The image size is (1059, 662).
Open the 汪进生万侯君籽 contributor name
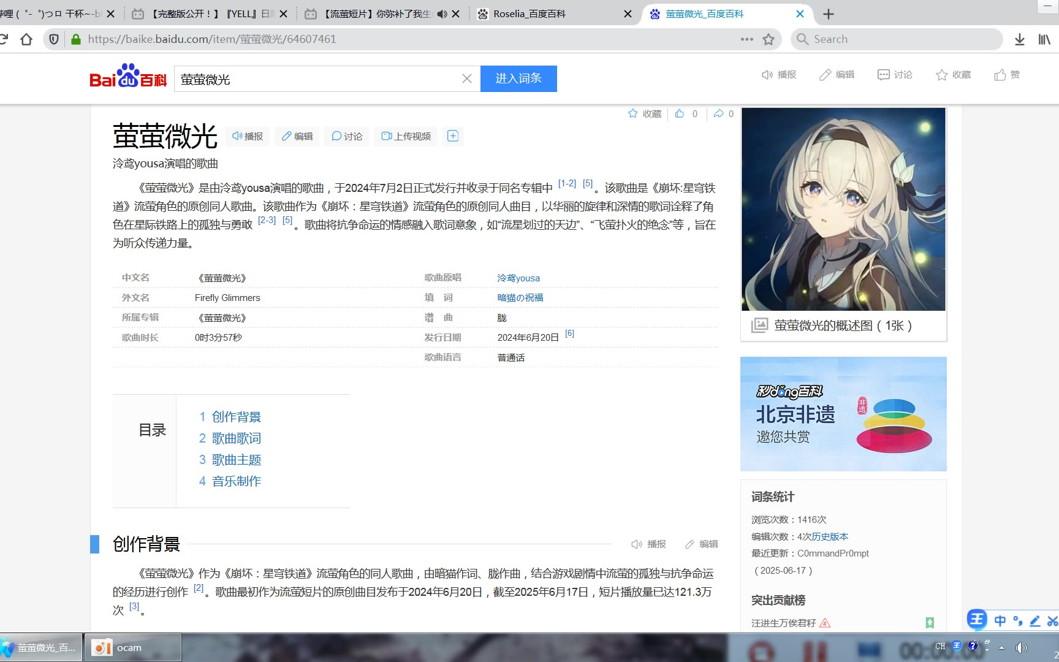784,623
